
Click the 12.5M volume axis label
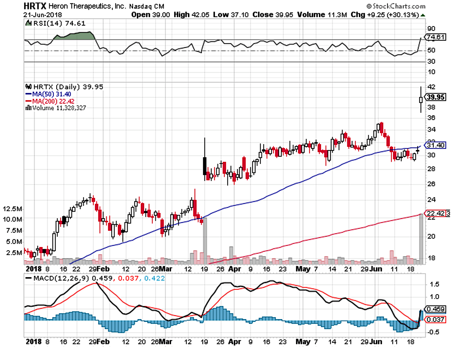tap(12, 209)
